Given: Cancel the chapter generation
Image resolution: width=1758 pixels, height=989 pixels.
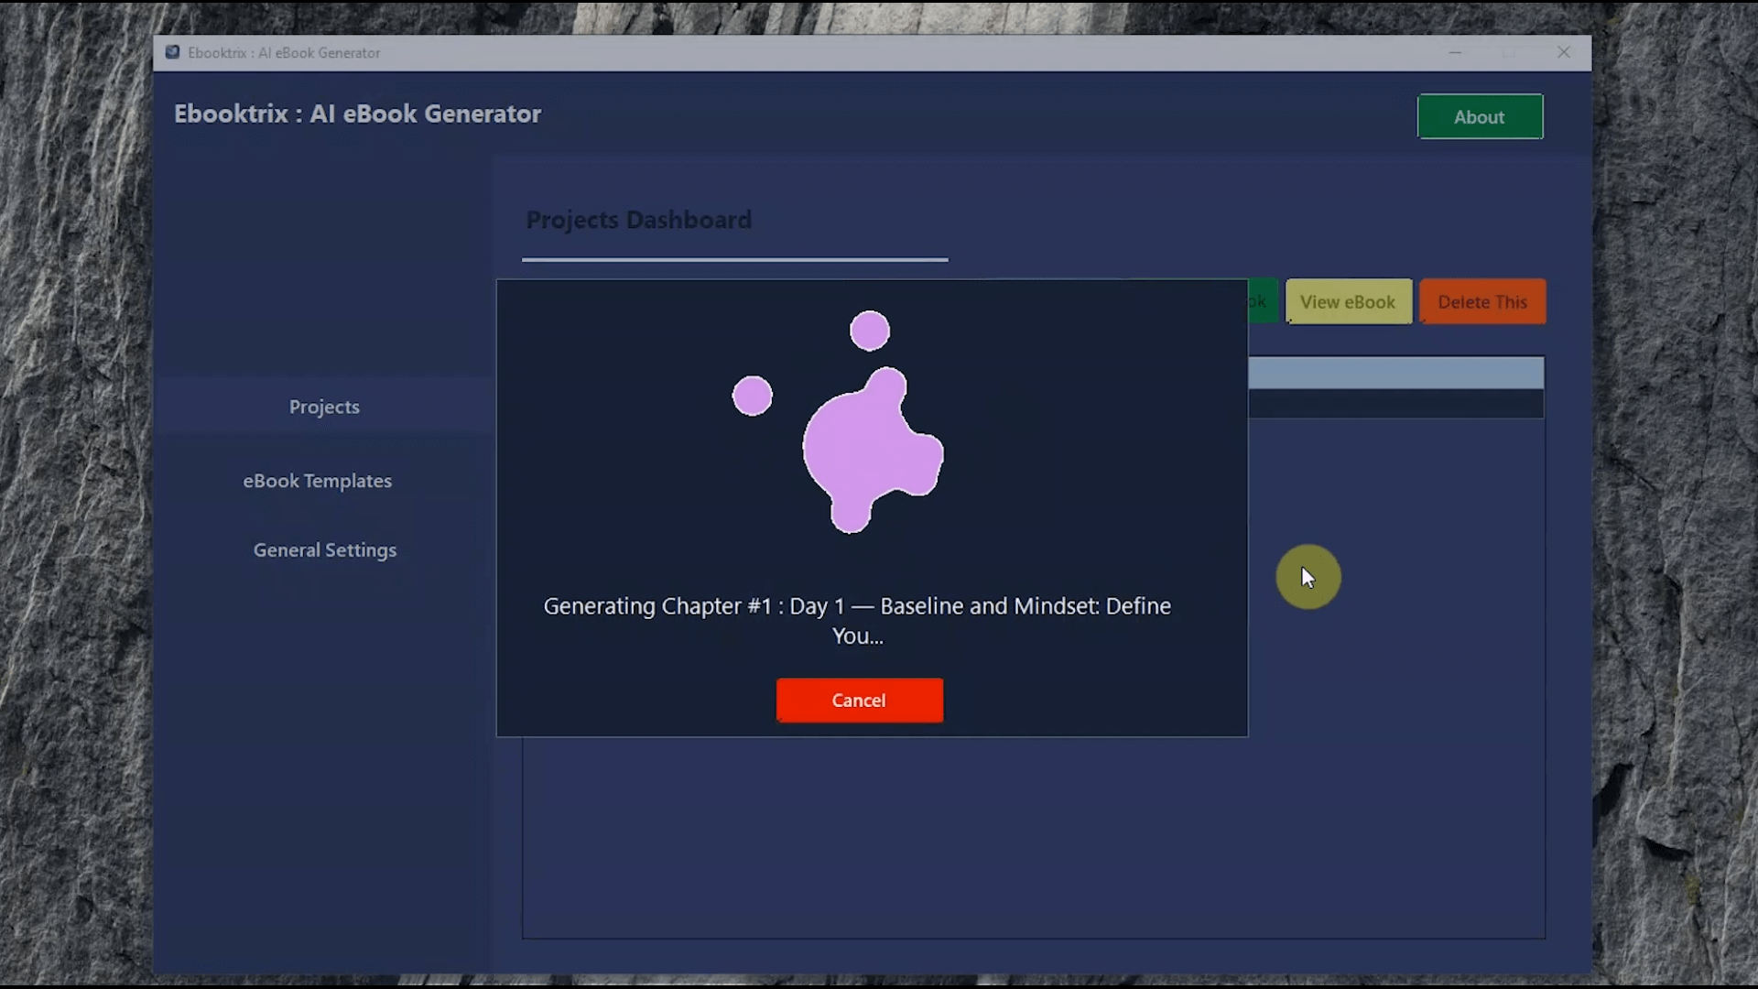Looking at the screenshot, I should [x=859, y=700].
